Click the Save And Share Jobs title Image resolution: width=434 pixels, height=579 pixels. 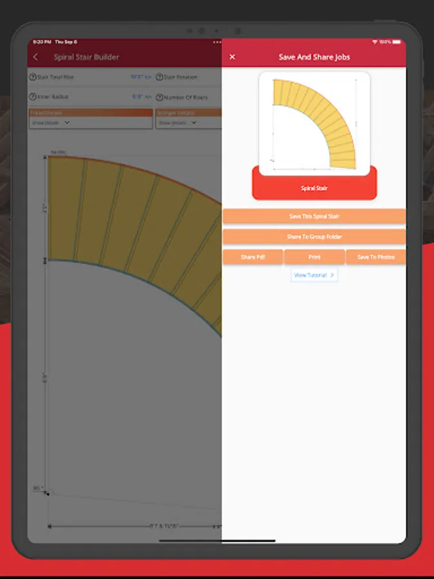314,57
